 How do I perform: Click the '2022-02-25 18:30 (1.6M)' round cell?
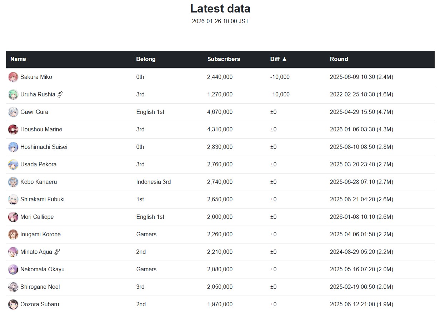pyautogui.click(x=361, y=95)
